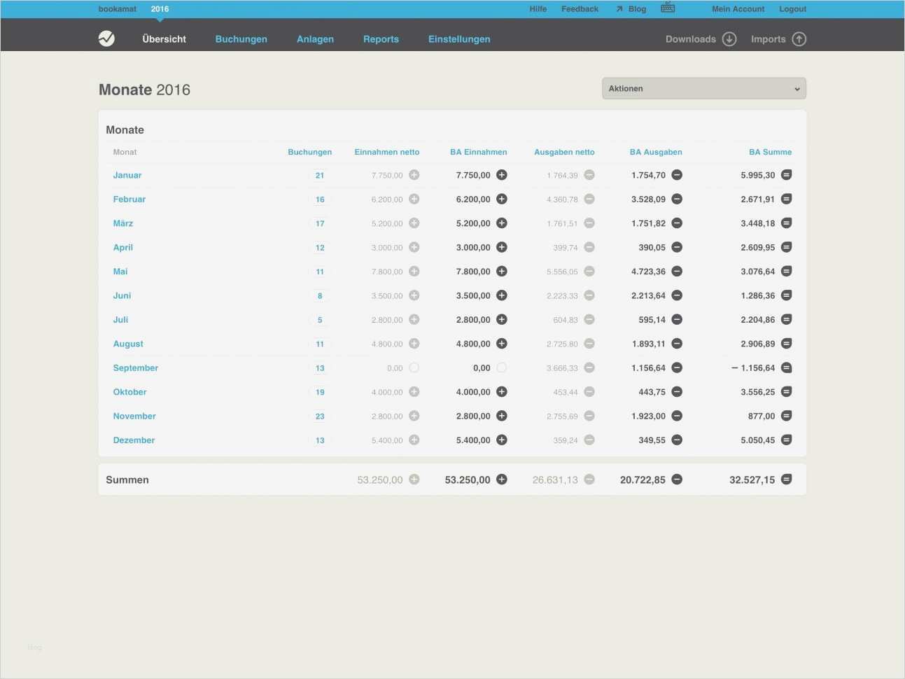Click Buchungen count badge 23 for November
Viewport: 905px width, 679px height.
pos(320,416)
